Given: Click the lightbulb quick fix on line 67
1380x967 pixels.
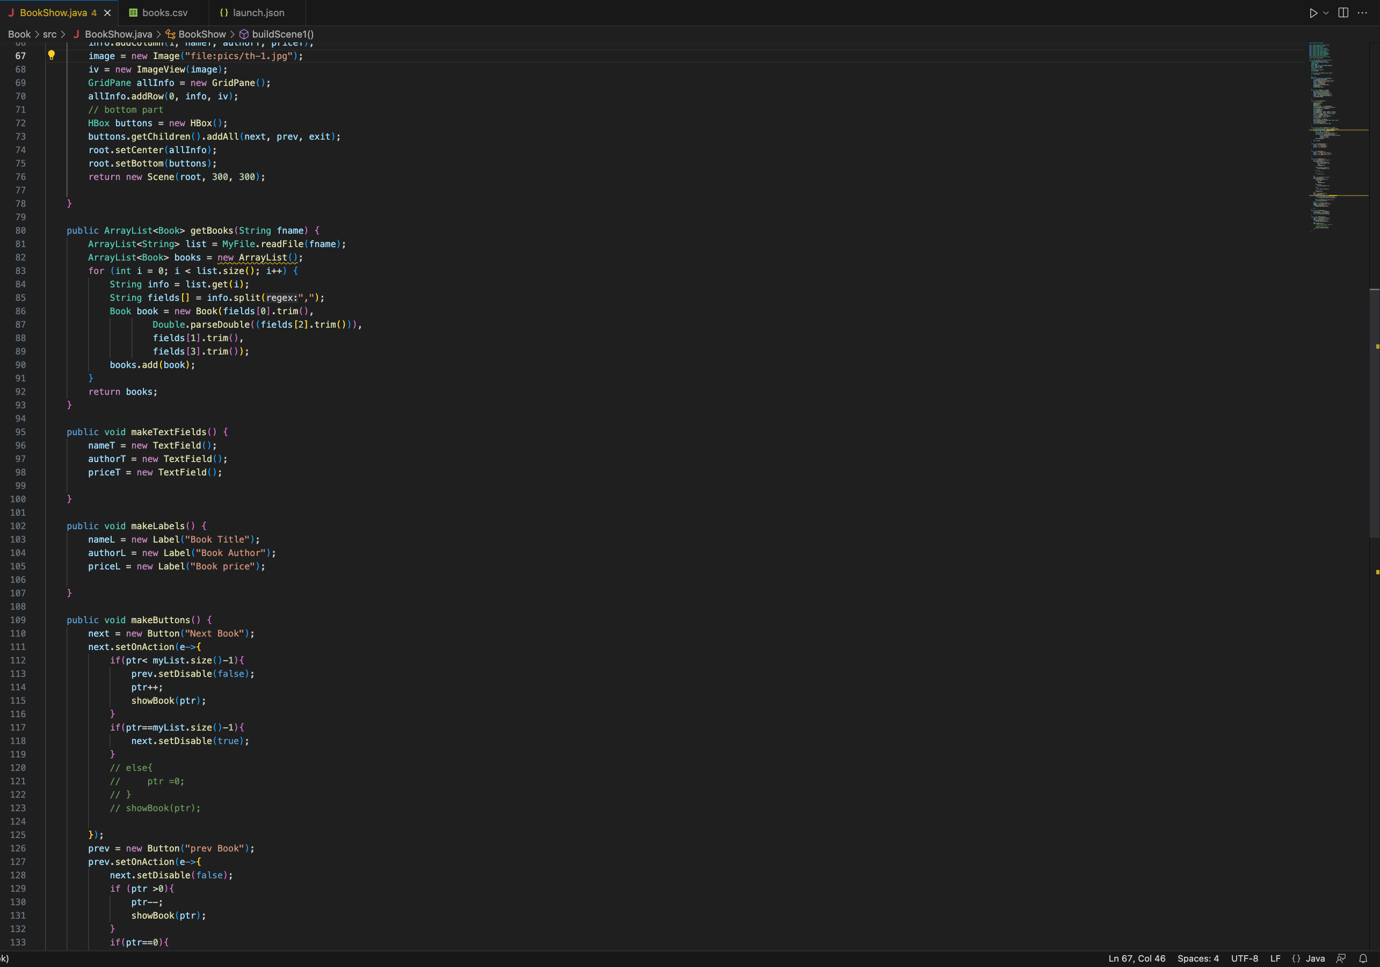Looking at the screenshot, I should pyautogui.click(x=52, y=55).
